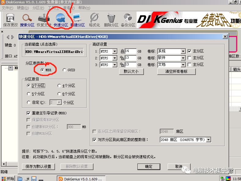Open the 分区(P) menu
The width and height of the screenshot is (241, 181).
[x=38, y=8]
